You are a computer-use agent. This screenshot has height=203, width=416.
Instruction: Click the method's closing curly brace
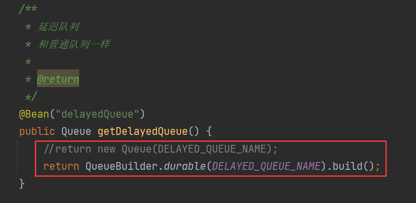click(x=22, y=184)
